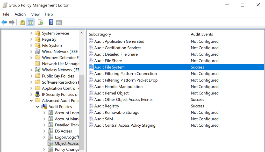The height and width of the screenshot is (152, 265).
Task: Click the Up One Level folder icon
Action: [22, 22]
